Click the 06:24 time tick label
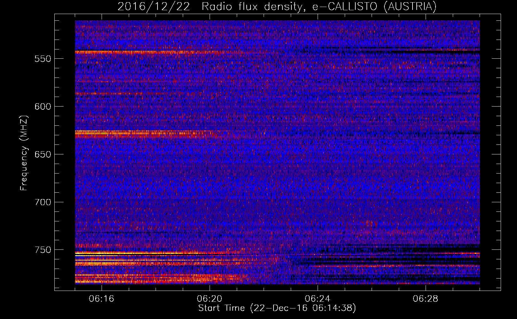517x319 pixels. click(318, 299)
